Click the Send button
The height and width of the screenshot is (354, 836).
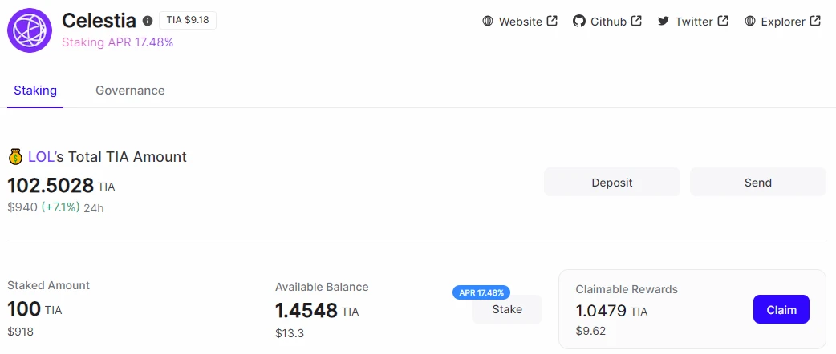[757, 182]
